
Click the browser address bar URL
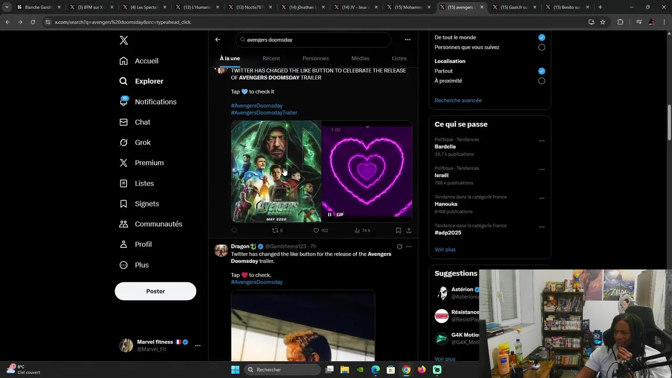pyautogui.click(x=123, y=22)
